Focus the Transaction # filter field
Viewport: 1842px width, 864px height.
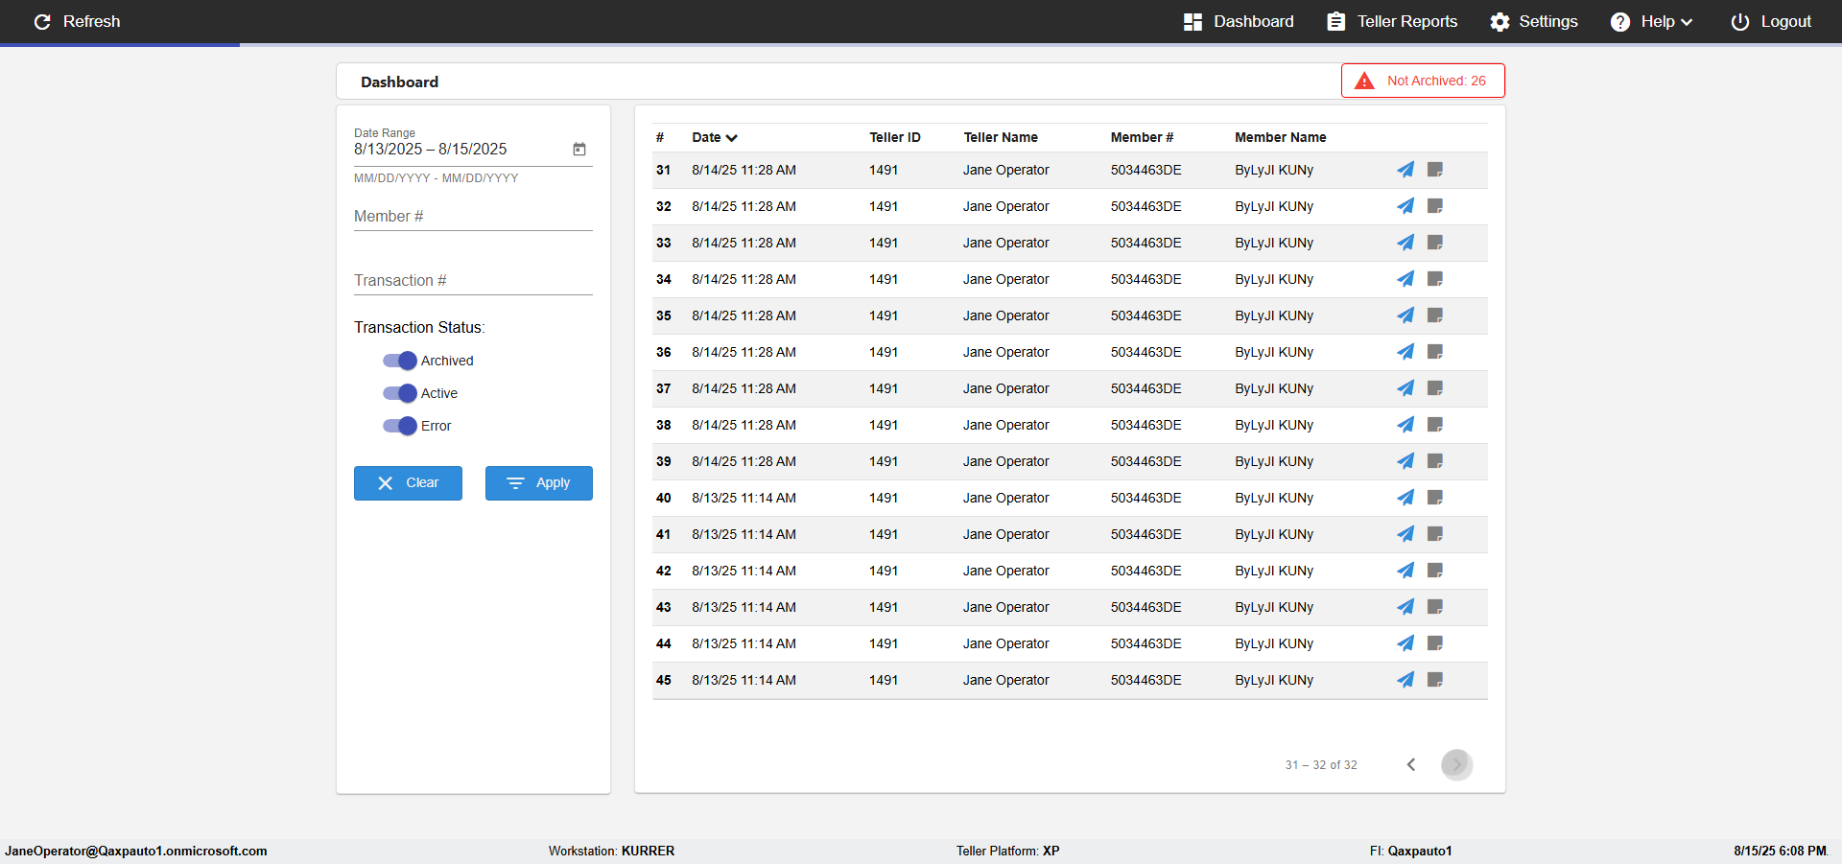tap(473, 281)
